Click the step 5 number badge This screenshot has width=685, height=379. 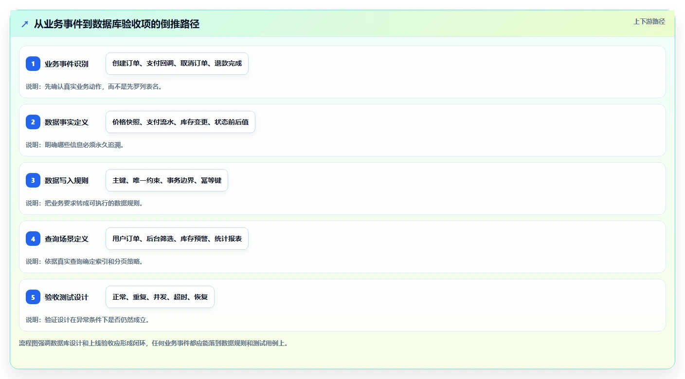33,297
